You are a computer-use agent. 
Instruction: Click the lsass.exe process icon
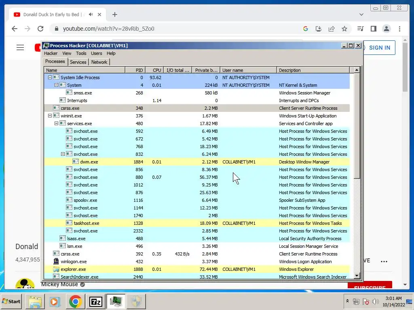click(x=63, y=238)
